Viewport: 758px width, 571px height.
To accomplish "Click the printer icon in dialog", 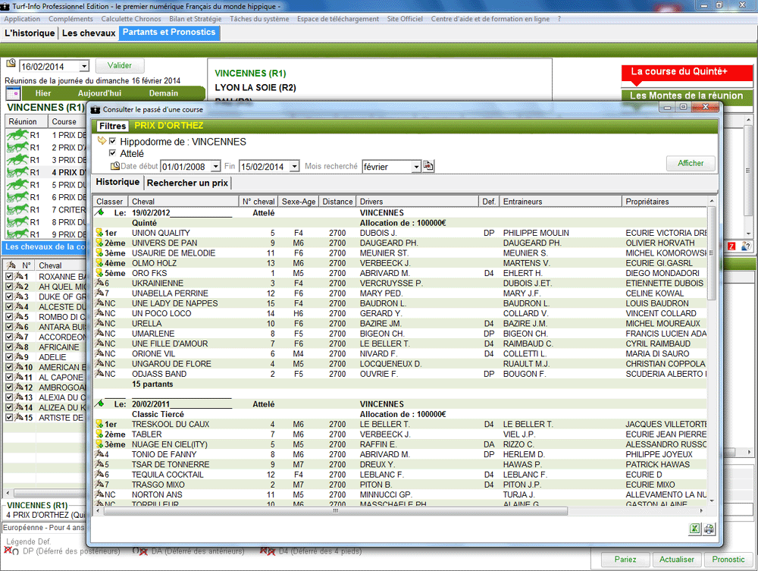I will (x=709, y=529).
